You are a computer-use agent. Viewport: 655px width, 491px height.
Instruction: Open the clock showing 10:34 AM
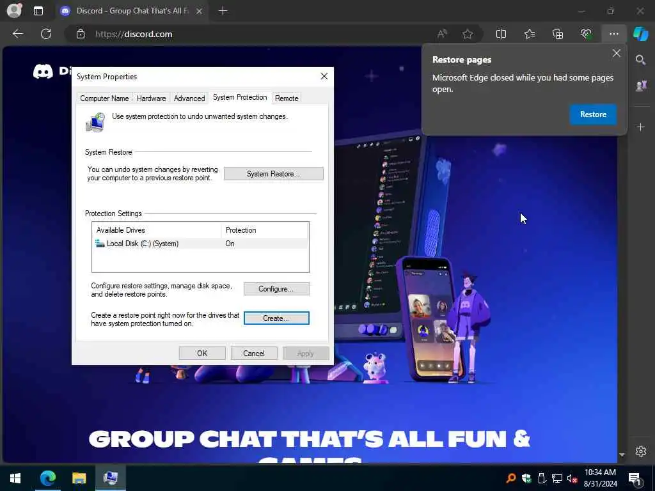pyautogui.click(x=600, y=478)
